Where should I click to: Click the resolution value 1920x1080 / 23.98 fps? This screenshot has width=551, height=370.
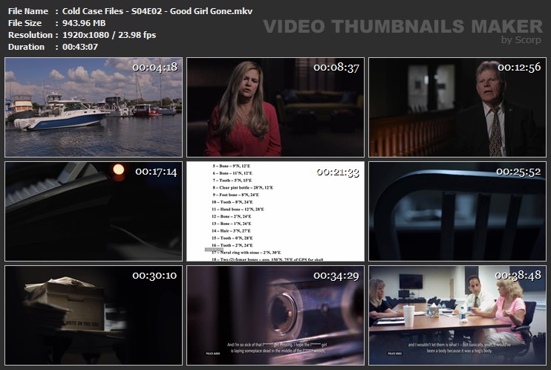click(x=109, y=35)
